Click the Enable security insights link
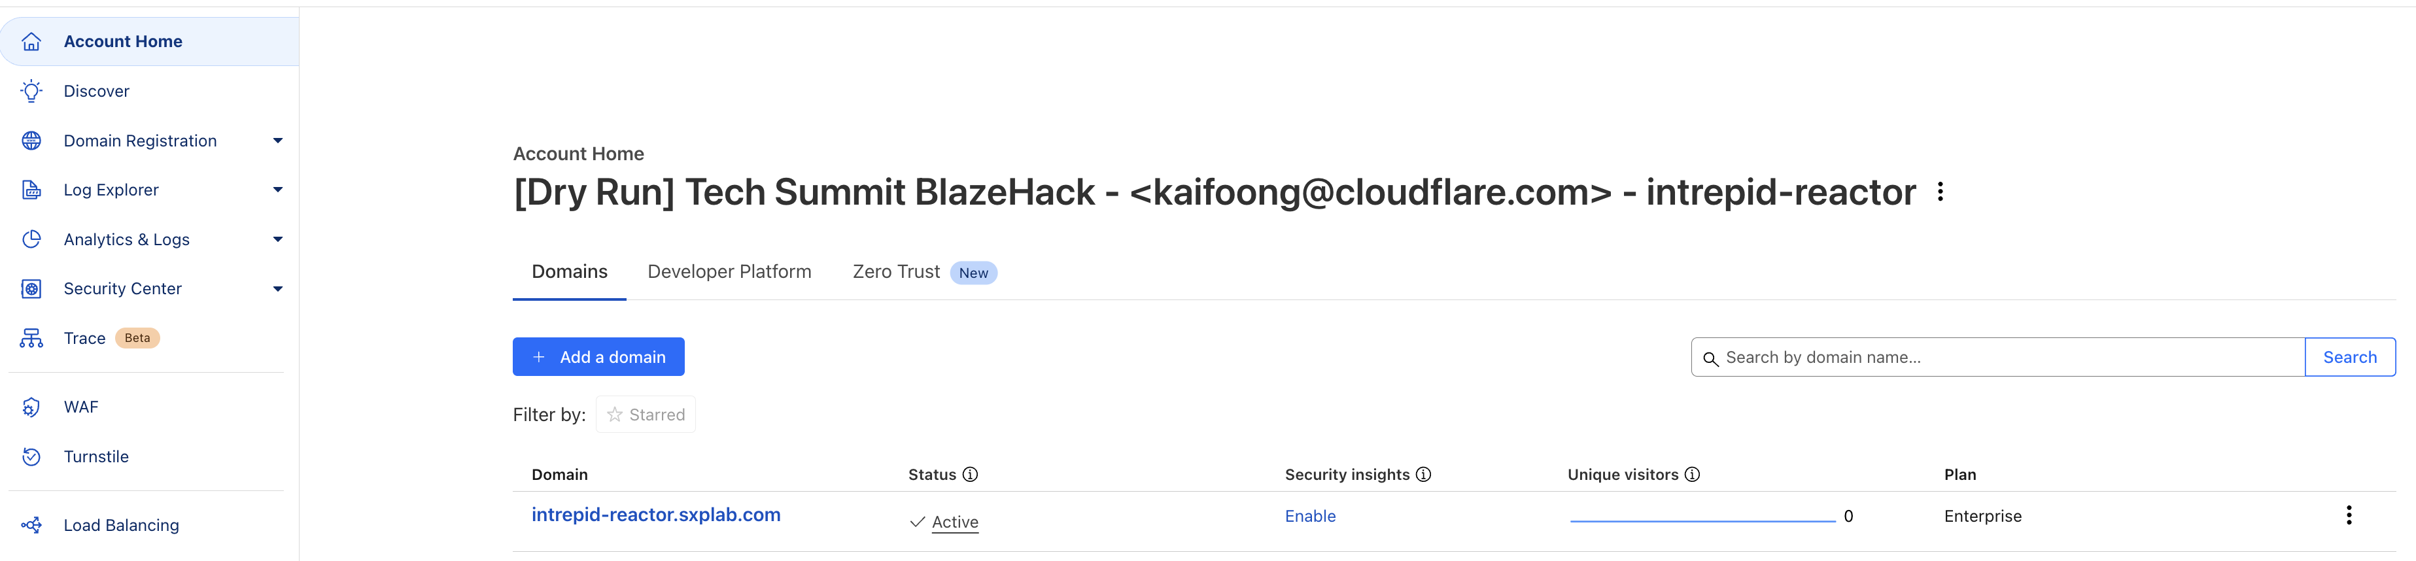This screenshot has width=2416, height=561. pos(1309,516)
